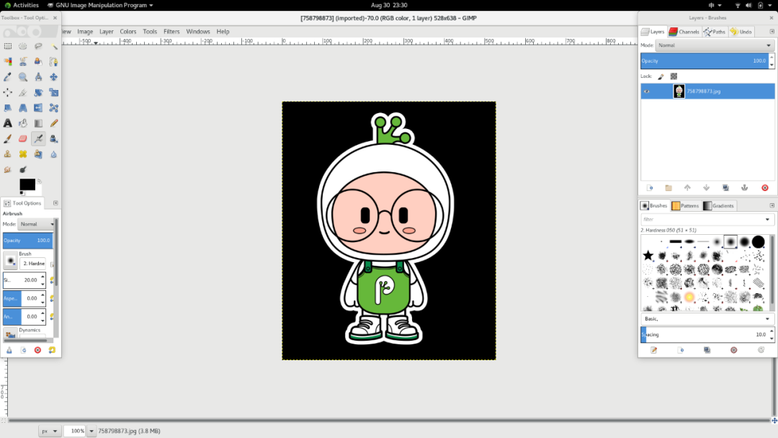Select the Flip tool
This screenshot has height=438, width=778.
pyautogui.click(x=38, y=107)
